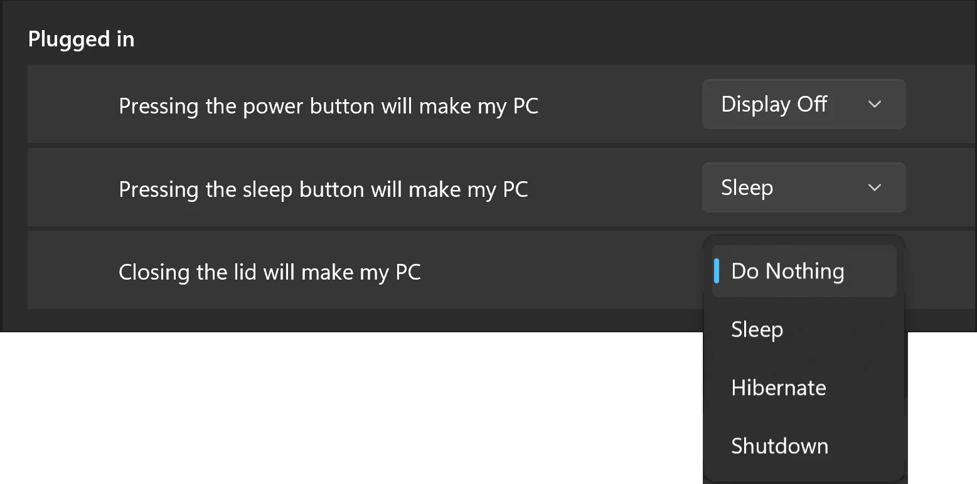Click the 'Hibernate' text in the popup list
The height and width of the screenshot is (484, 977).
(x=779, y=387)
